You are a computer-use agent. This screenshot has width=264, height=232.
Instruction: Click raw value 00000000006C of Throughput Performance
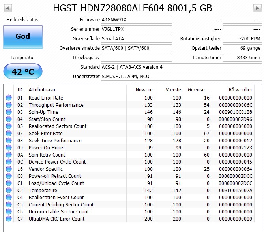pos(236,105)
